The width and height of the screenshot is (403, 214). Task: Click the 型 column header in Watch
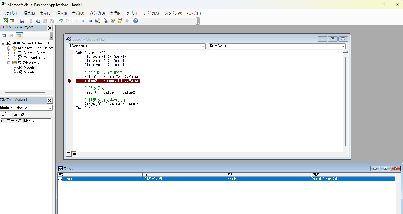click(x=269, y=175)
